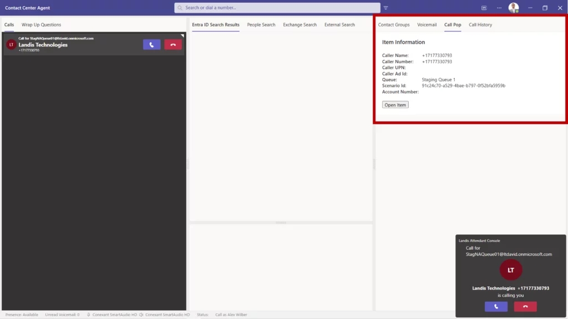Click the search or dial number field
The width and height of the screenshot is (568, 319).
click(x=277, y=8)
